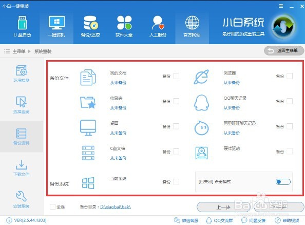Click the 上一步 button

[223, 207]
